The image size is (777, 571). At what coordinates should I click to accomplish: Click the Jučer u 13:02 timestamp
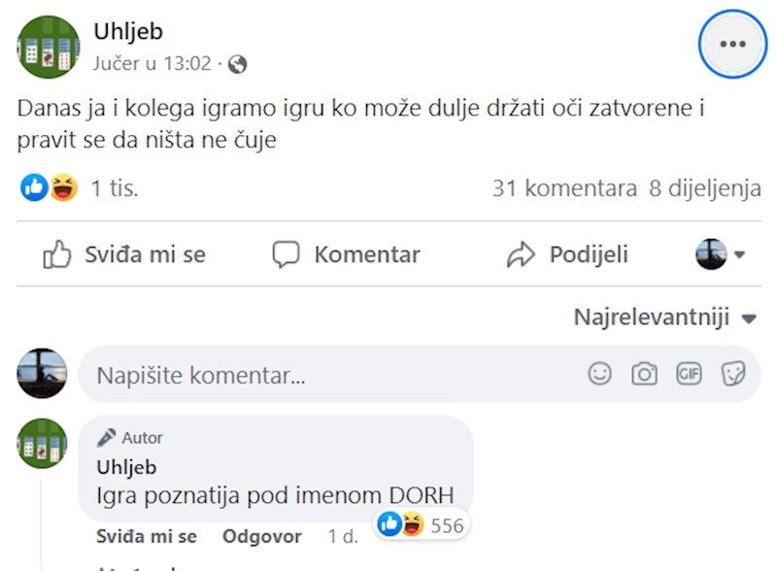point(152,64)
